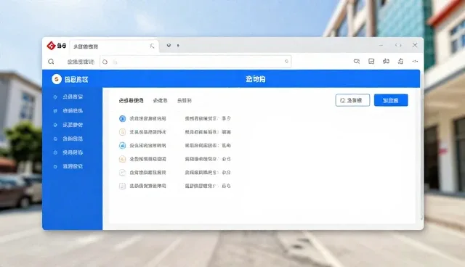Click the third right-side toolbar icon
Screen dimensions: 465x267
tap(386, 61)
